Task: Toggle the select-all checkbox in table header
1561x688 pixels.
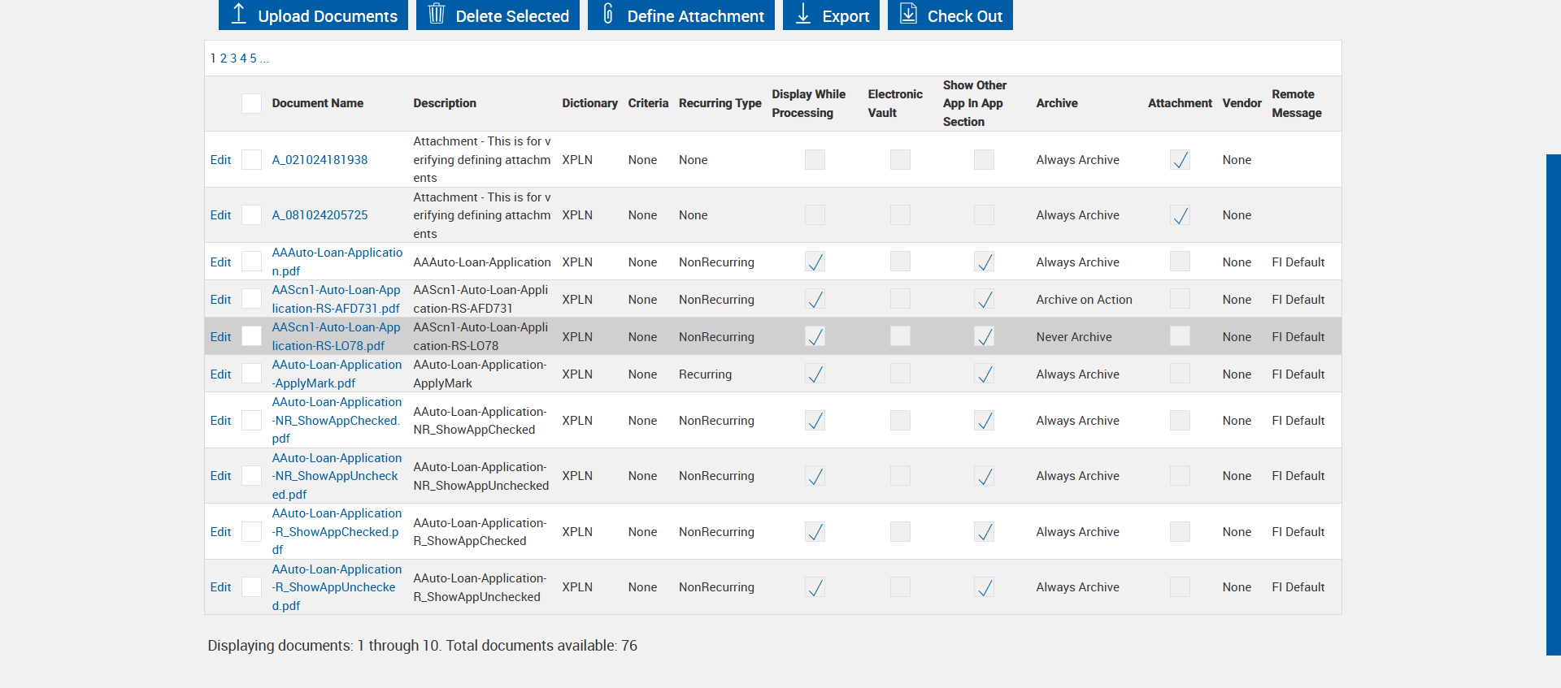Action: (x=252, y=103)
